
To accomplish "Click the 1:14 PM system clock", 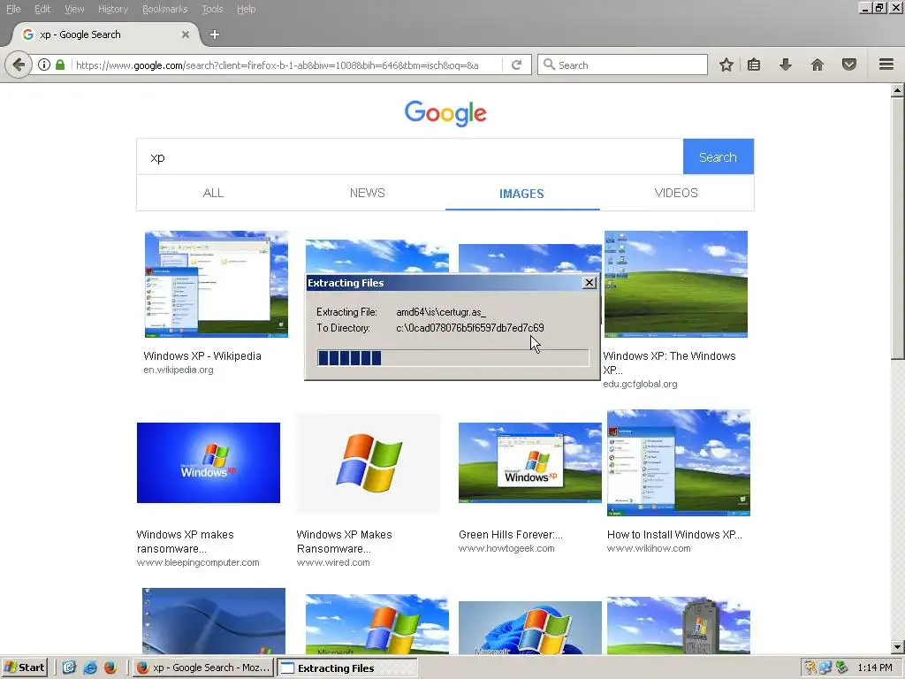I will (874, 668).
